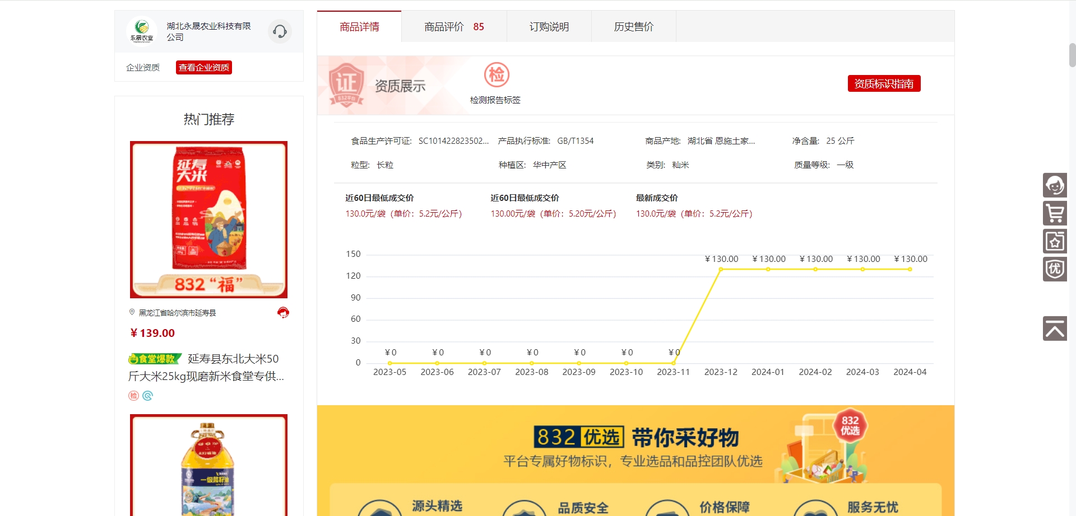The image size is (1076, 516).
Task: Click the 源头精选 feature label
Action: point(437,506)
